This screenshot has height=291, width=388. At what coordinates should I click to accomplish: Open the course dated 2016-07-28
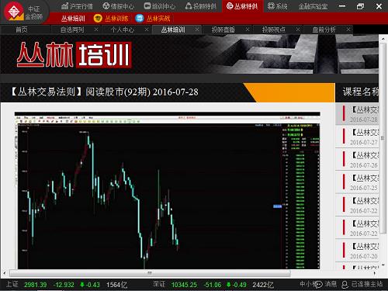click(x=357, y=114)
